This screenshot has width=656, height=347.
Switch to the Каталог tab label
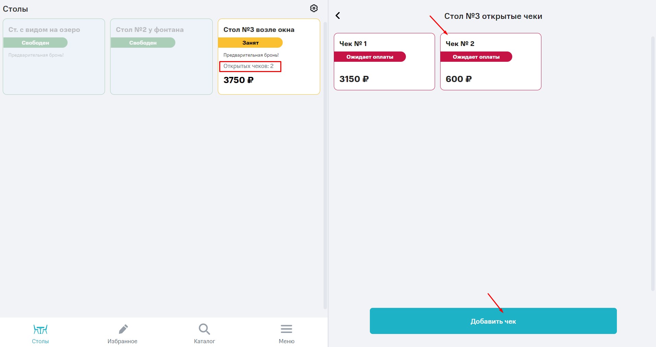(204, 341)
